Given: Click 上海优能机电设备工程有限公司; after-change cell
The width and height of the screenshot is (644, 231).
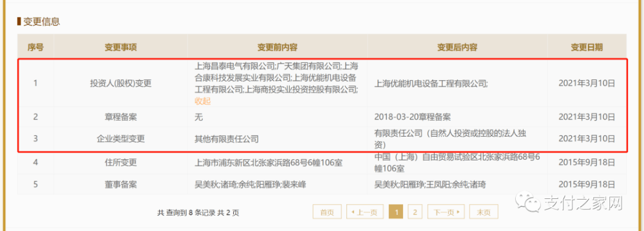Looking at the screenshot, I should point(431,83).
